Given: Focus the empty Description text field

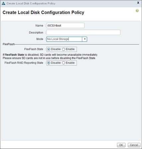Looking at the screenshot, I should pyautogui.click(x=83, y=32).
